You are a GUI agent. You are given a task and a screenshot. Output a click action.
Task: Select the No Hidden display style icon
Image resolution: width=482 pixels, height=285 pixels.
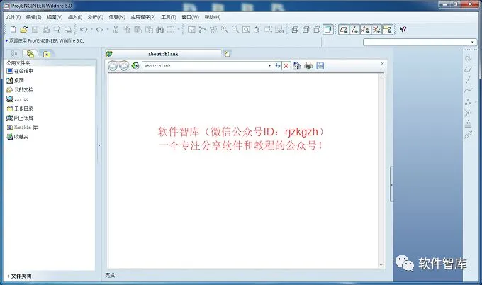pyautogui.click(x=317, y=30)
